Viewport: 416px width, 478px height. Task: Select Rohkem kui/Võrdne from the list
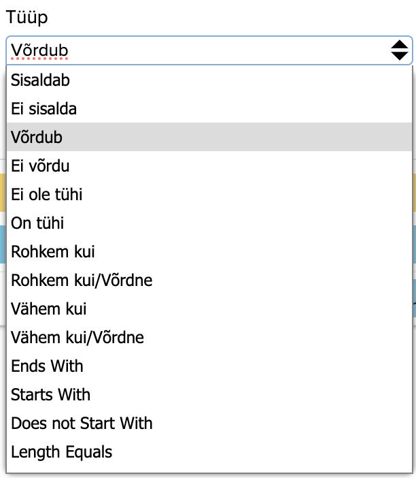[82, 281]
